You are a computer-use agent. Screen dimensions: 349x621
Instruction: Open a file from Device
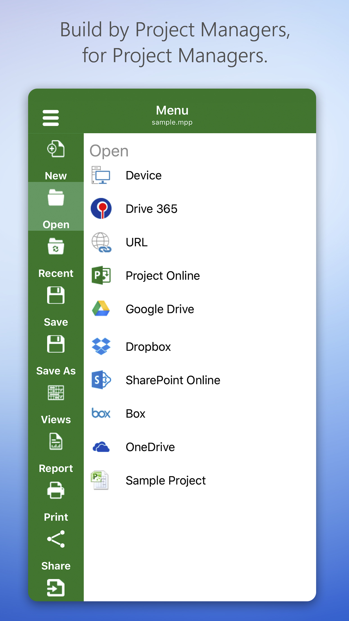(143, 175)
